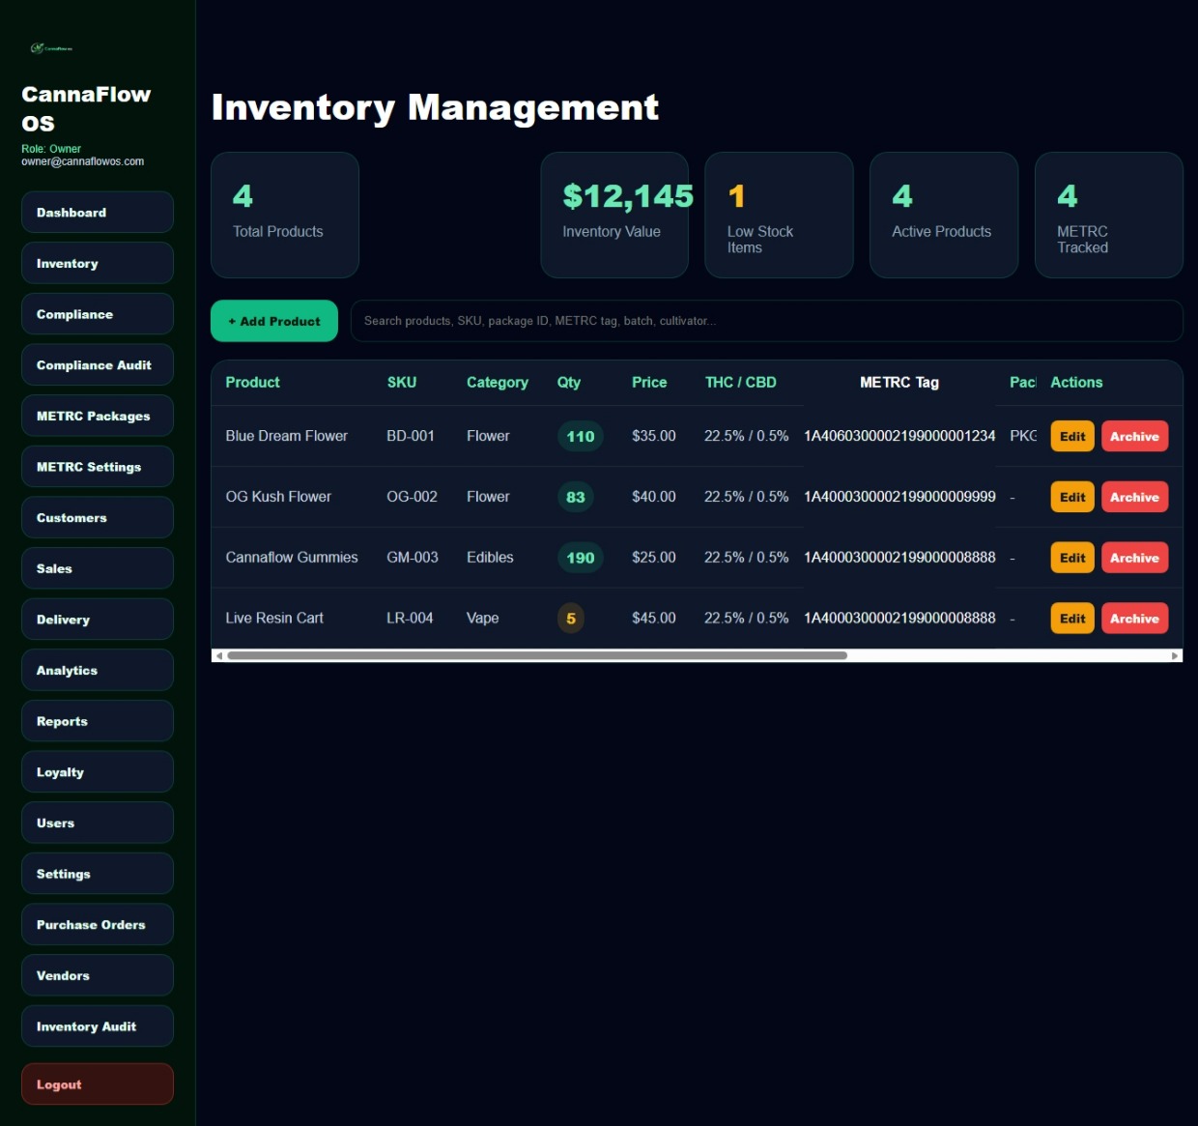This screenshot has width=1198, height=1126.
Task: Open the Dashboard page
Action: pos(98,213)
